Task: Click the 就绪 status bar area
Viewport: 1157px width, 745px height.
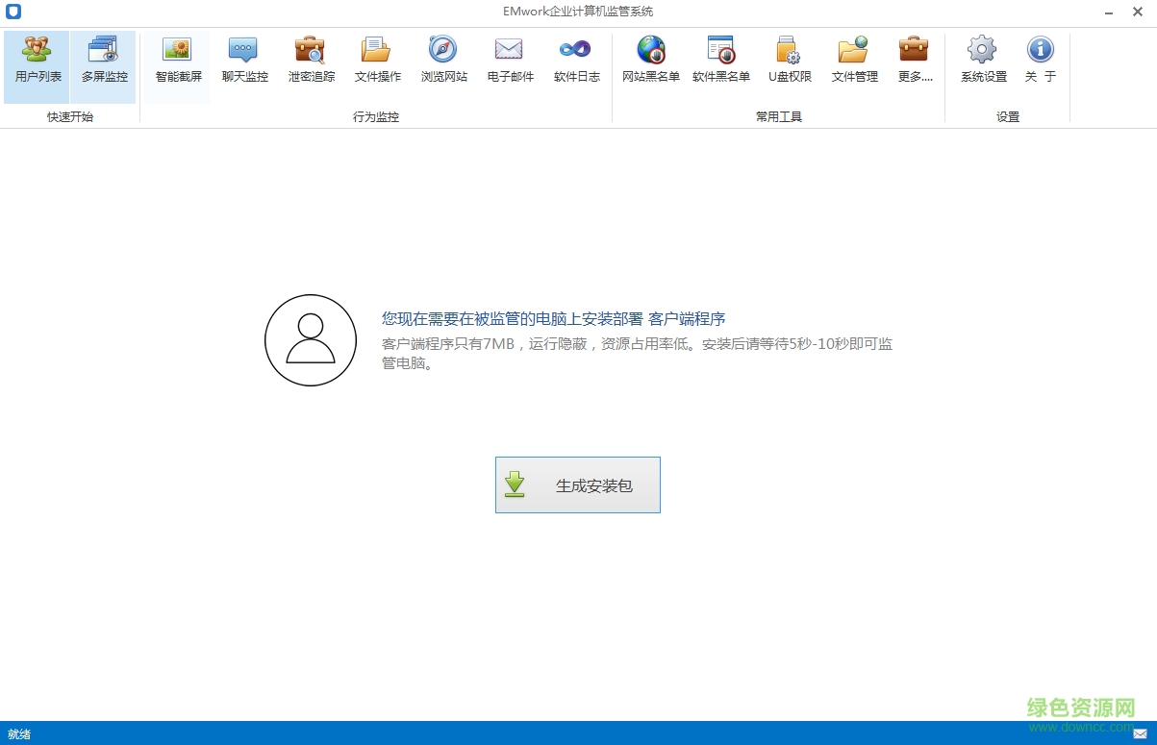Action: coord(18,733)
